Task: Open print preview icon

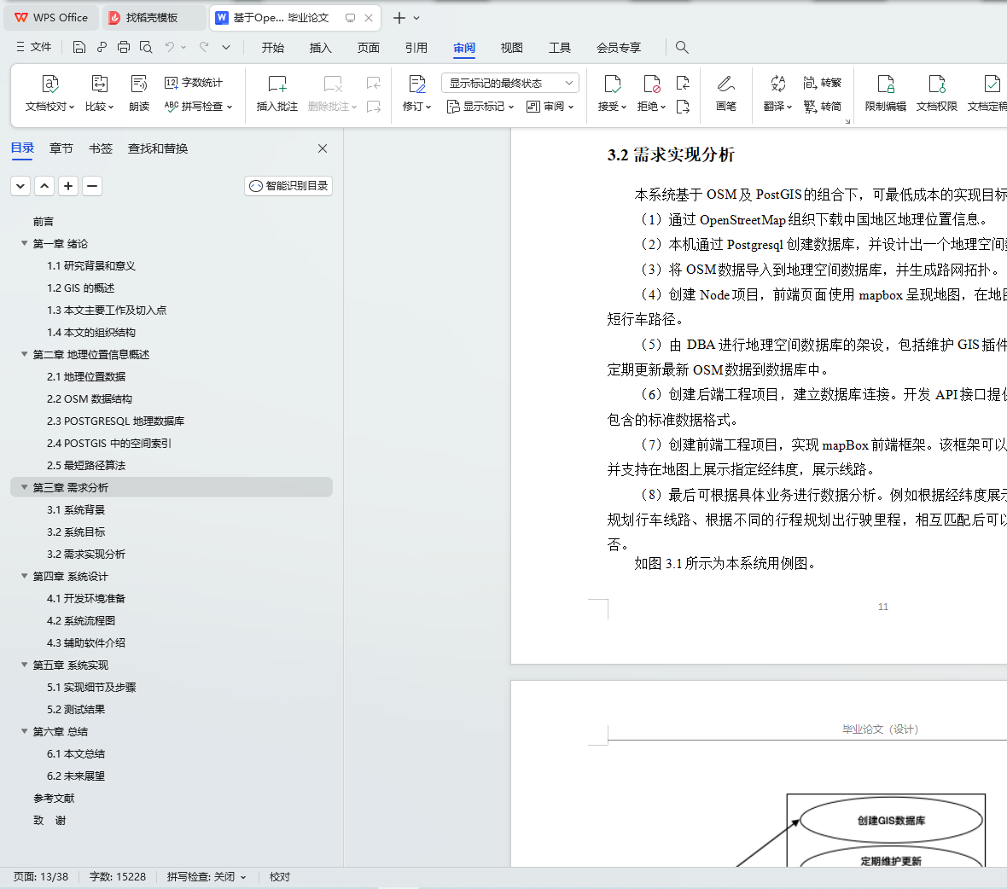Action: coord(146,47)
